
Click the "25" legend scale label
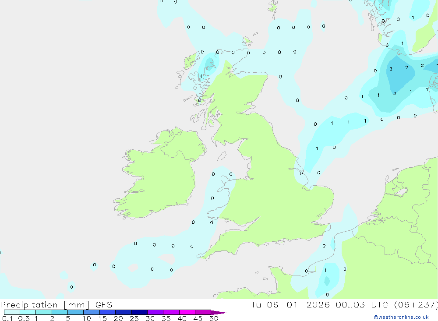[x=134, y=318]
